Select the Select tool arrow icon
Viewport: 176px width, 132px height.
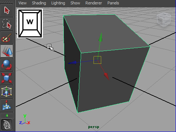coord(7,10)
